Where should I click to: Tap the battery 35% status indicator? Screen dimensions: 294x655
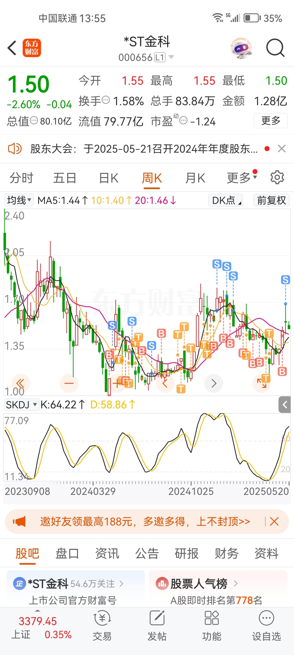coord(263,18)
